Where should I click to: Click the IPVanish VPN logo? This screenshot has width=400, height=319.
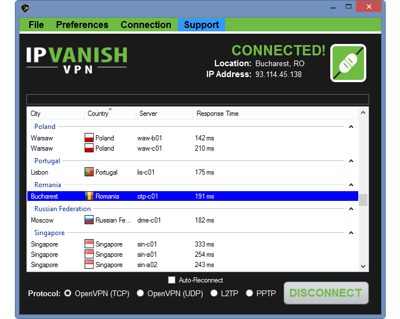pos(77,60)
